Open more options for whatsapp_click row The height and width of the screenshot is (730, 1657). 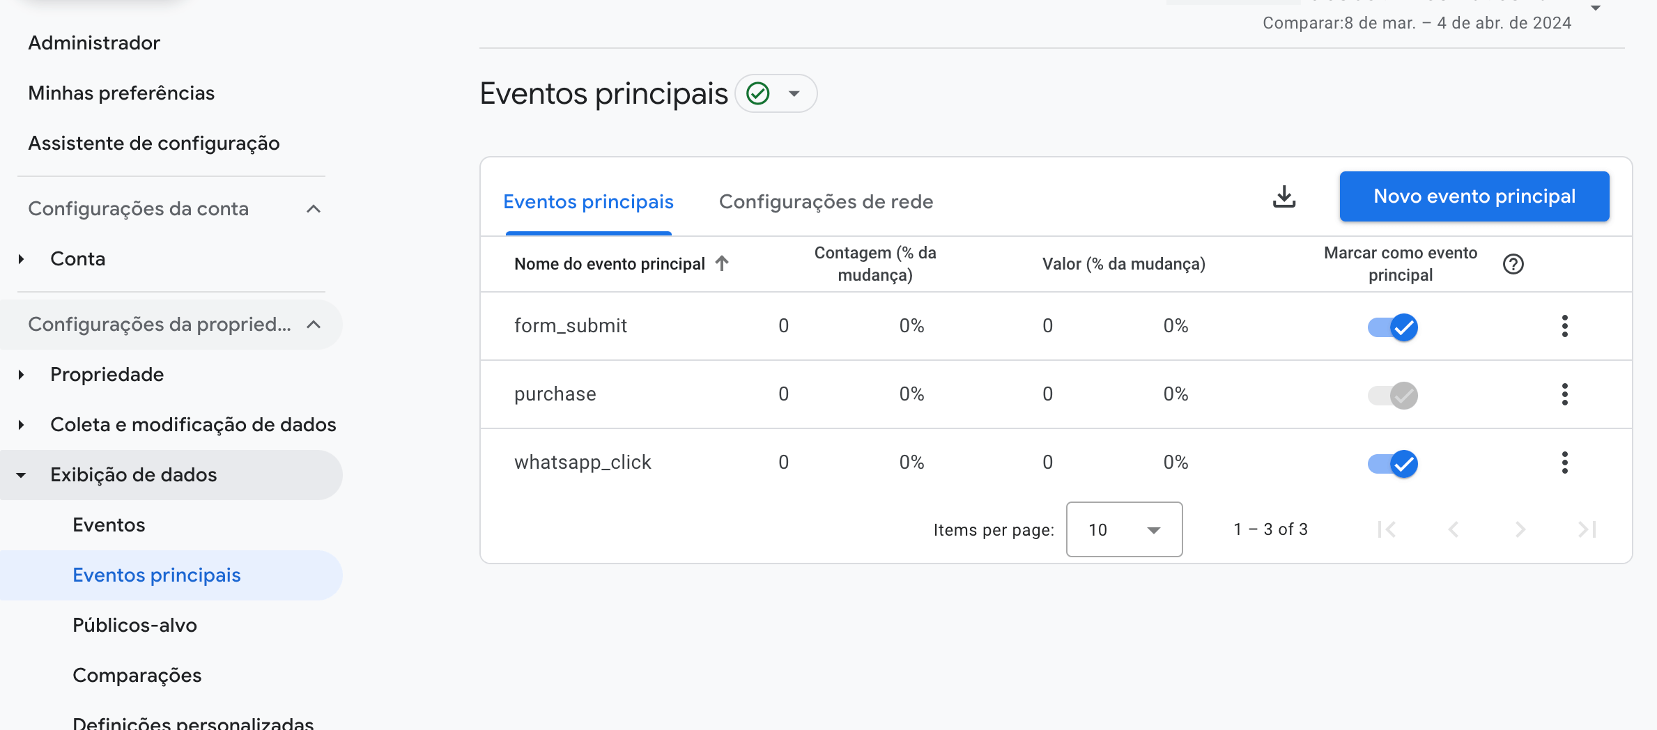click(x=1564, y=463)
